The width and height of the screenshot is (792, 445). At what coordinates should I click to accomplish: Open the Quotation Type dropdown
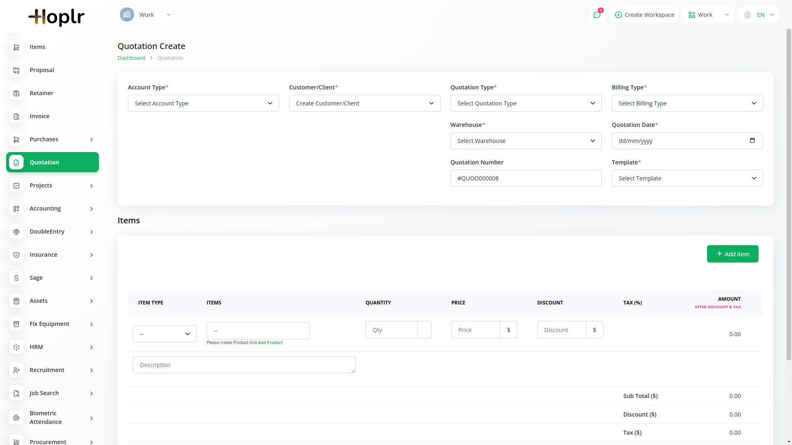tap(526, 103)
